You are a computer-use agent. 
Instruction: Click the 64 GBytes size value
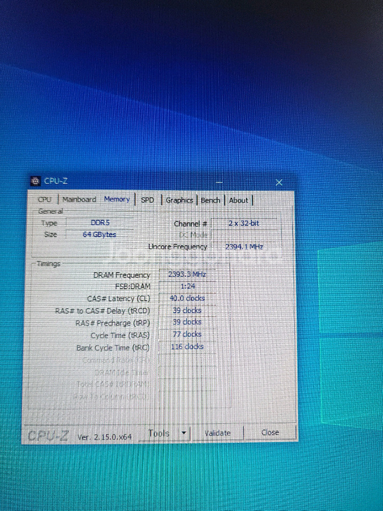point(100,235)
